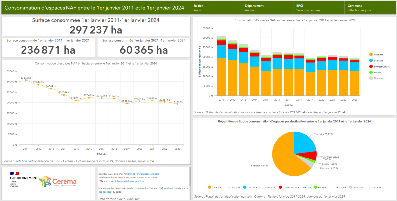The width and height of the screenshot is (397, 201).
Task: Toggle the 1.habitat series in bar chart legend
Action: point(378,54)
